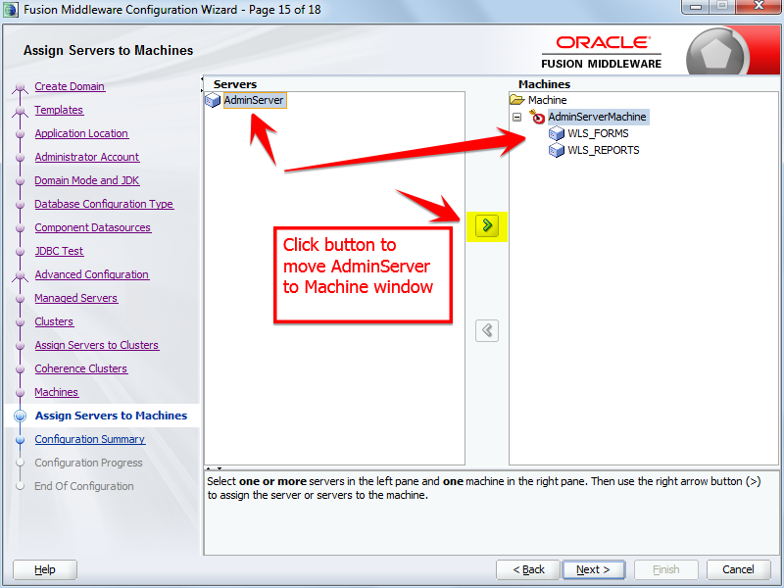Screen dimensions: 784x588
Task: Select the Coherence Clusters step
Action: point(80,368)
